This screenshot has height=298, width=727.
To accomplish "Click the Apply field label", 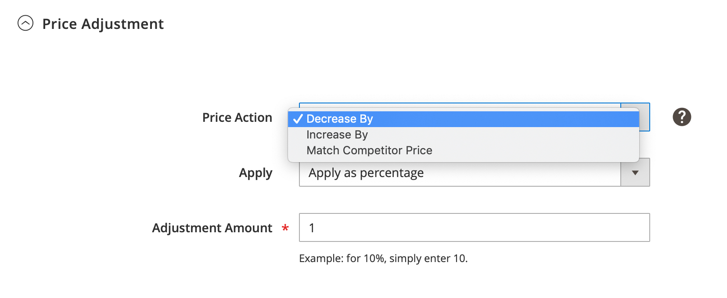I will tap(256, 173).
